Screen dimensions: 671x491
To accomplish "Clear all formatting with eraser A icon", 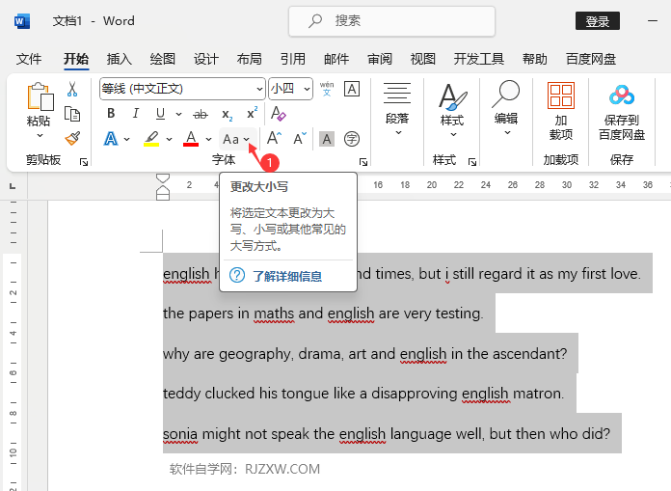I will [279, 114].
